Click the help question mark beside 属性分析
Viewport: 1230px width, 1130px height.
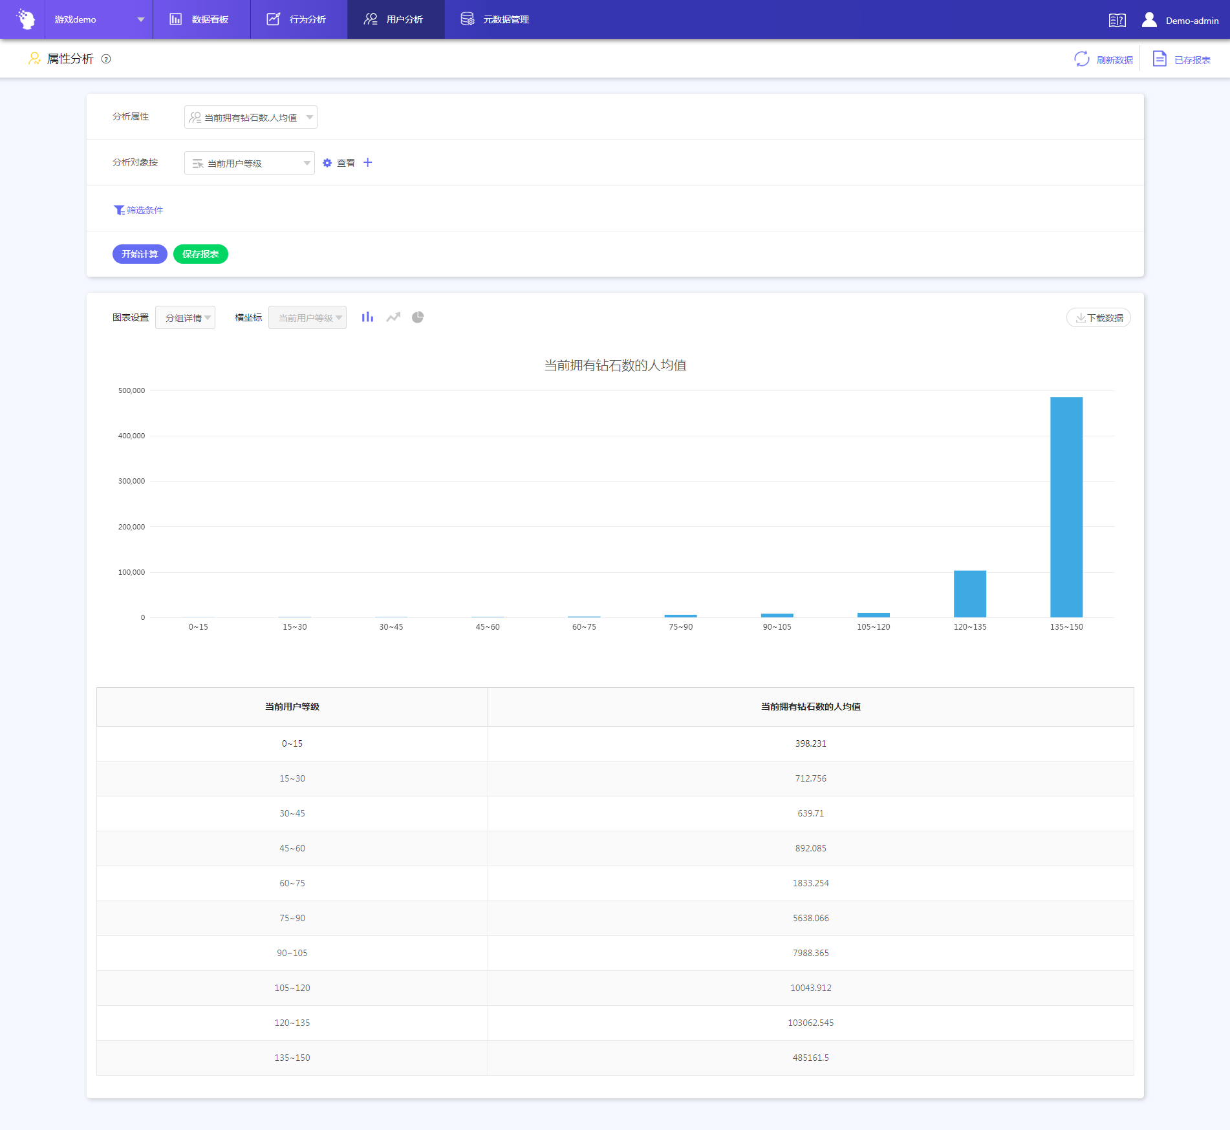click(x=107, y=59)
